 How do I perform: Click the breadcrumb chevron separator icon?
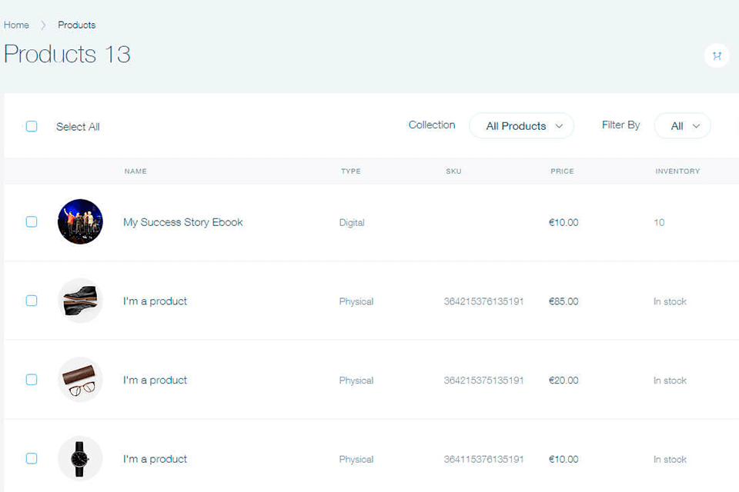pyautogui.click(x=44, y=25)
